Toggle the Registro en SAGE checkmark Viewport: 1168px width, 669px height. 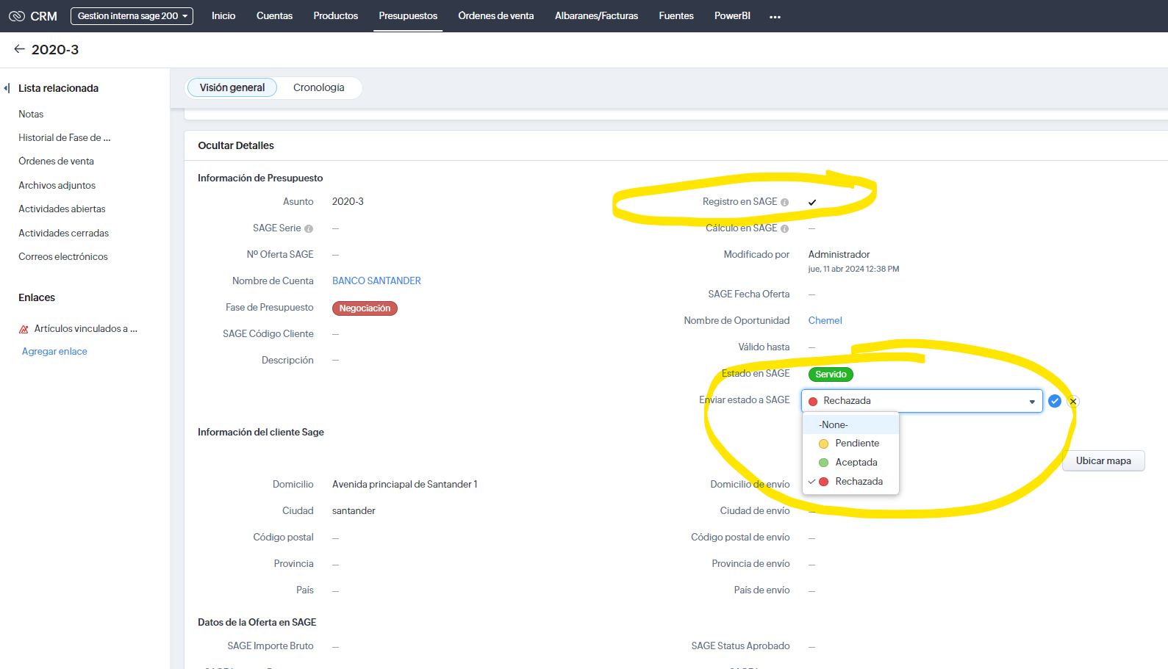[x=812, y=202]
